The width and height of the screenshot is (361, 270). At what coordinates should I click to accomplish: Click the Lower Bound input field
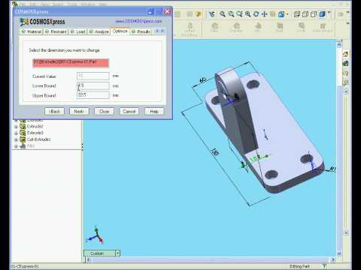coord(93,85)
